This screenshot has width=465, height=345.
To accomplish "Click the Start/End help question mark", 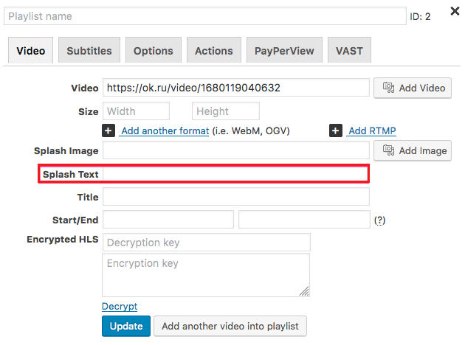I will 379,220.
